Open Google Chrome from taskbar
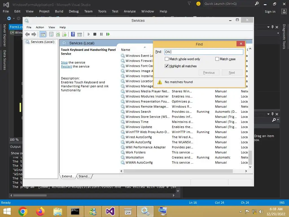 pyautogui.click(x=23, y=211)
